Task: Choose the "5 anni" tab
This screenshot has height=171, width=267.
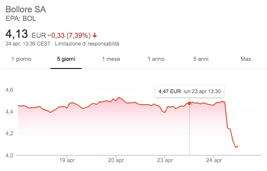Action: point(201,59)
